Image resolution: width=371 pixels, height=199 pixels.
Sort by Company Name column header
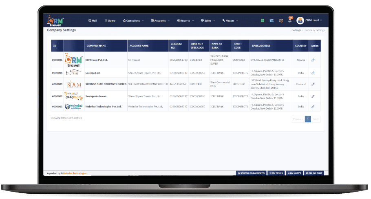coord(106,46)
